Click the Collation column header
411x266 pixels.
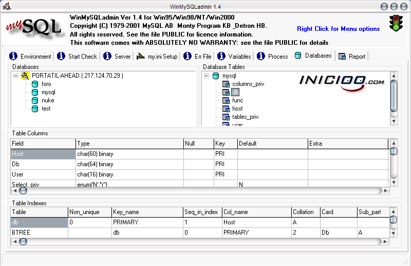click(x=306, y=212)
